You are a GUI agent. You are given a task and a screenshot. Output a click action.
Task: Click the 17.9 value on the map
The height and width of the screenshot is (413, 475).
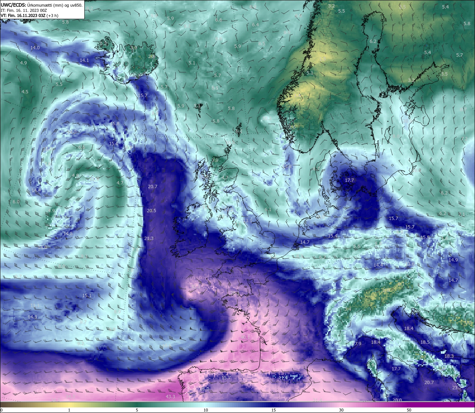pyautogui.click(x=357, y=344)
